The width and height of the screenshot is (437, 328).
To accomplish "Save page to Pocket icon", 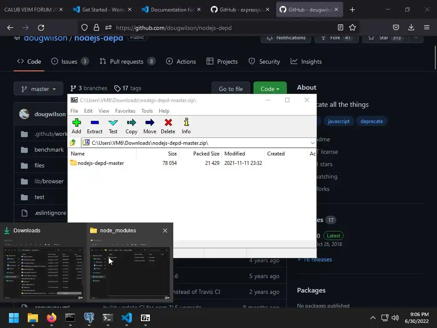I will pos(396,27).
